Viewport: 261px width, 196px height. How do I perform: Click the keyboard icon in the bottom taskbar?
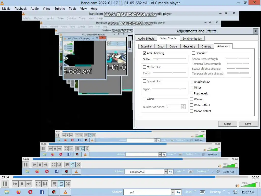coord(202,192)
